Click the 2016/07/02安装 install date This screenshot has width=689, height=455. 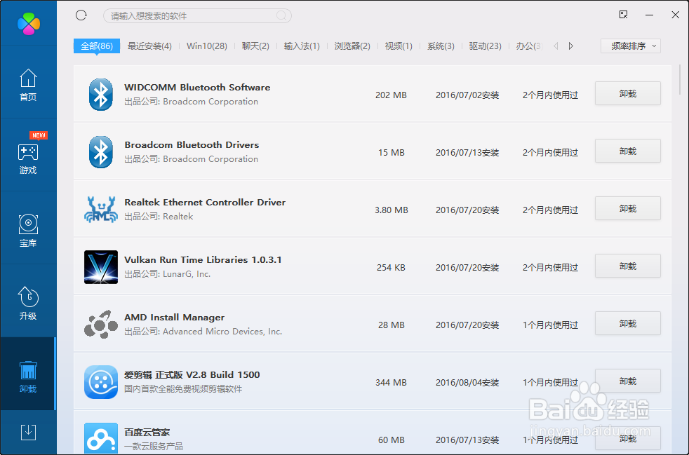467,95
